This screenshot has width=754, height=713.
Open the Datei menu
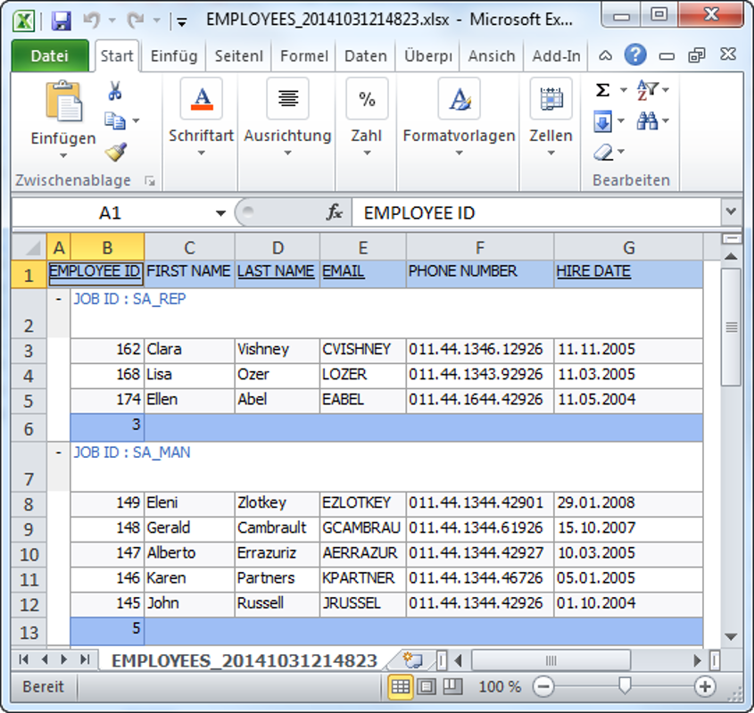tap(50, 55)
